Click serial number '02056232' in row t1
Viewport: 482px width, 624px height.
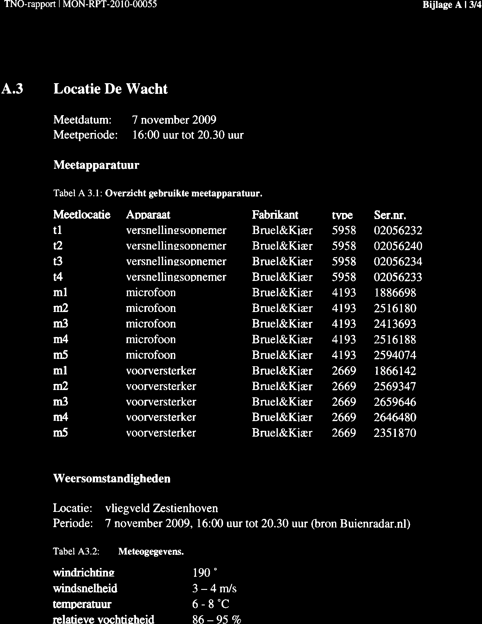[x=398, y=231]
